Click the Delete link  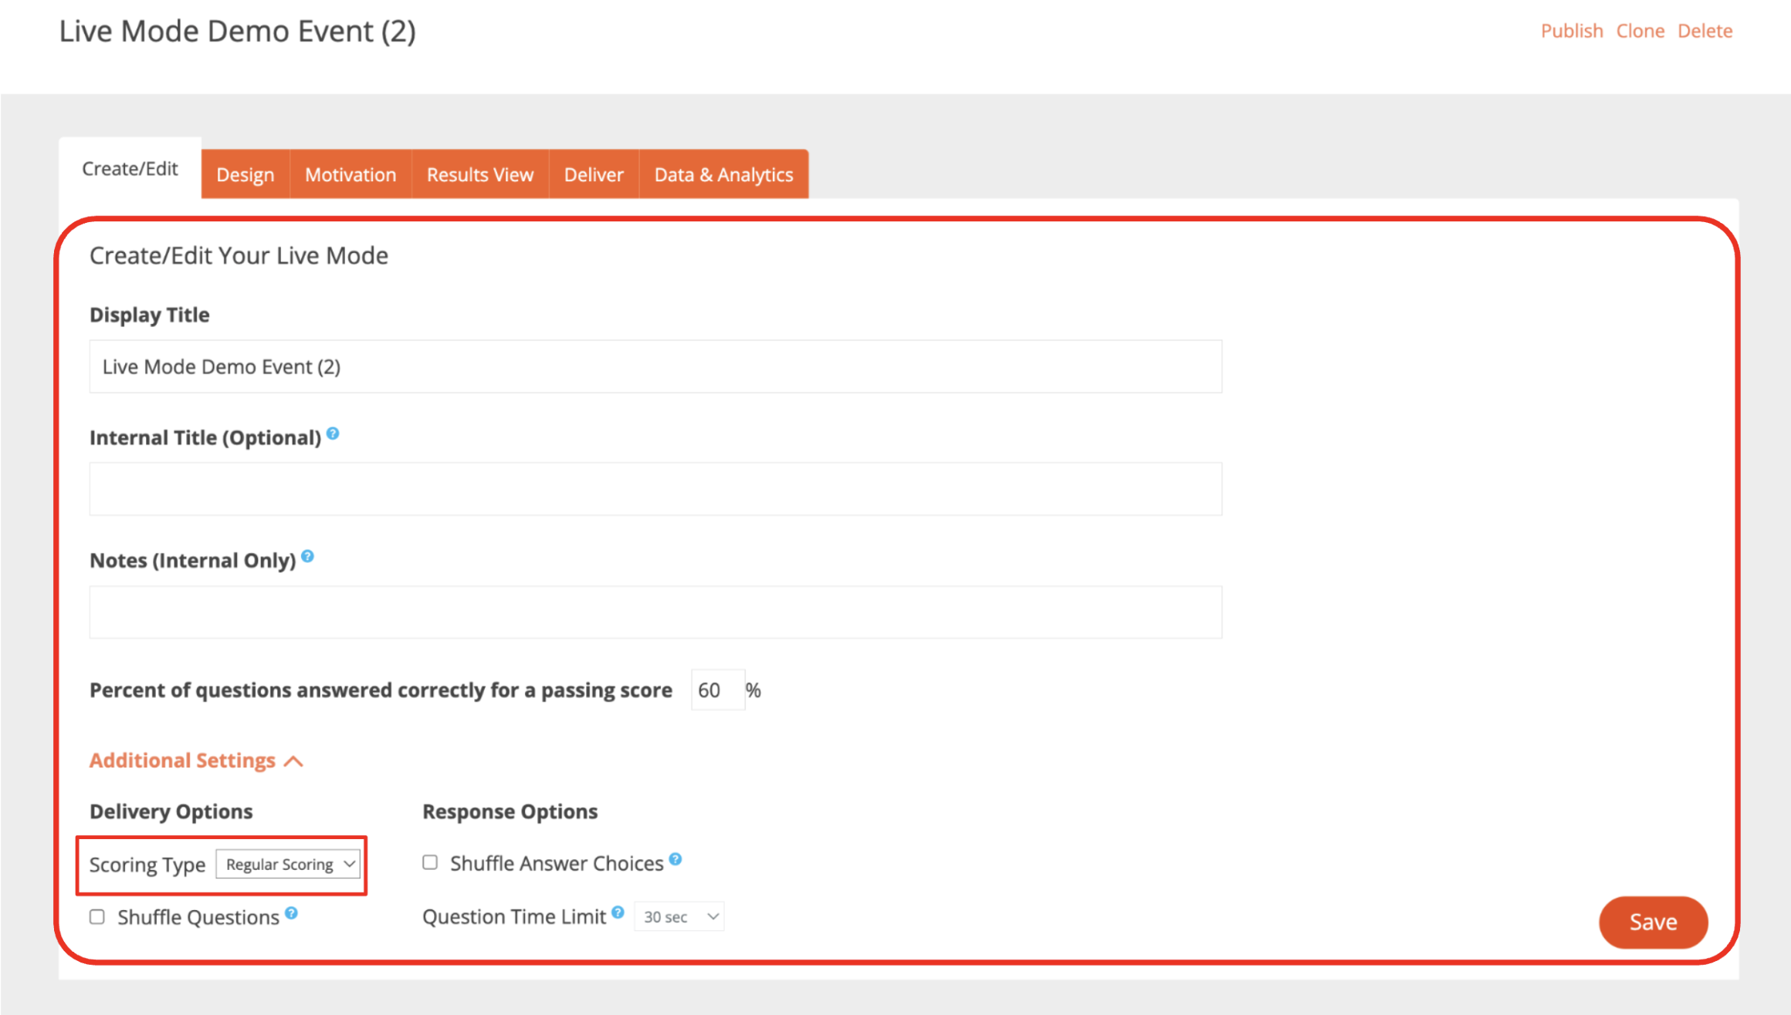(x=1705, y=31)
